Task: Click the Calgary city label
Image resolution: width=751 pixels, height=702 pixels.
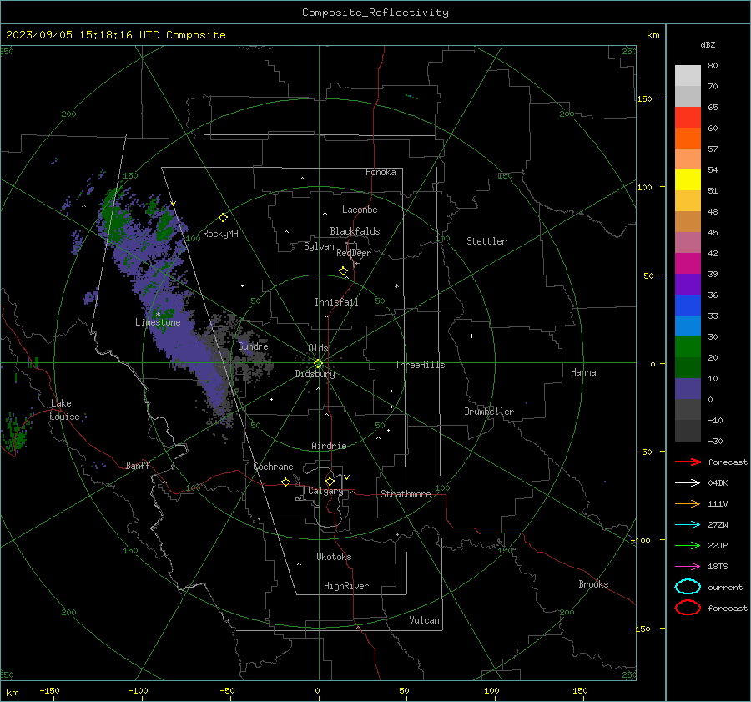Action: pyautogui.click(x=325, y=491)
